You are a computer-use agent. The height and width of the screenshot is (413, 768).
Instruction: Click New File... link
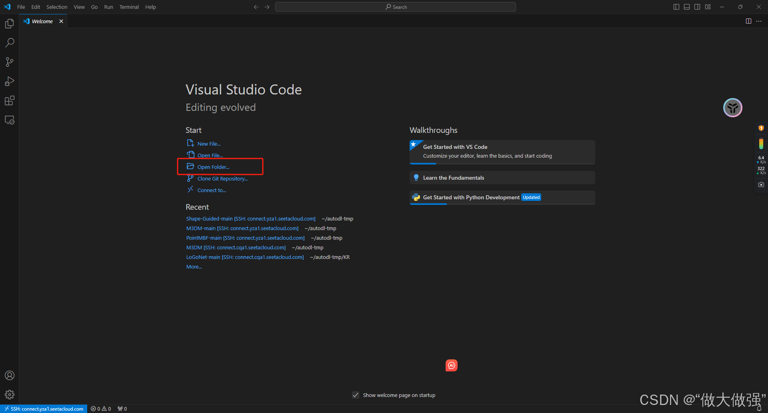pyautogui.click(x=209, y=144)
